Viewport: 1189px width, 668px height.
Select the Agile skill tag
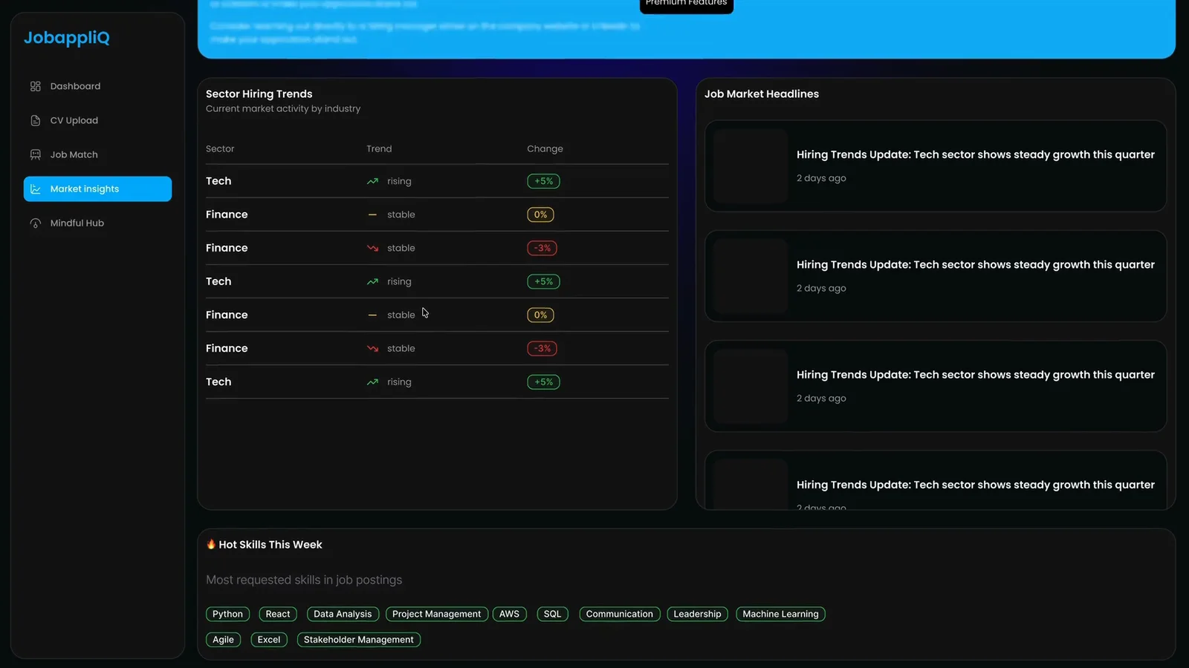[223, 640]
